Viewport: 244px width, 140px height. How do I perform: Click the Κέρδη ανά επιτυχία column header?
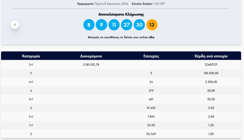(211, 56)
